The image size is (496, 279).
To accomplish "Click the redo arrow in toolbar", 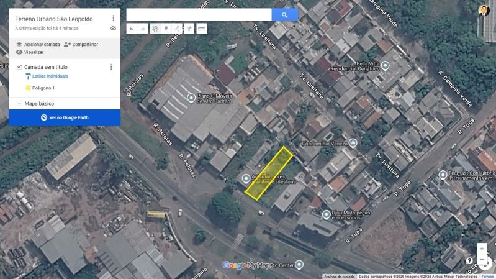I will (143, 29).
